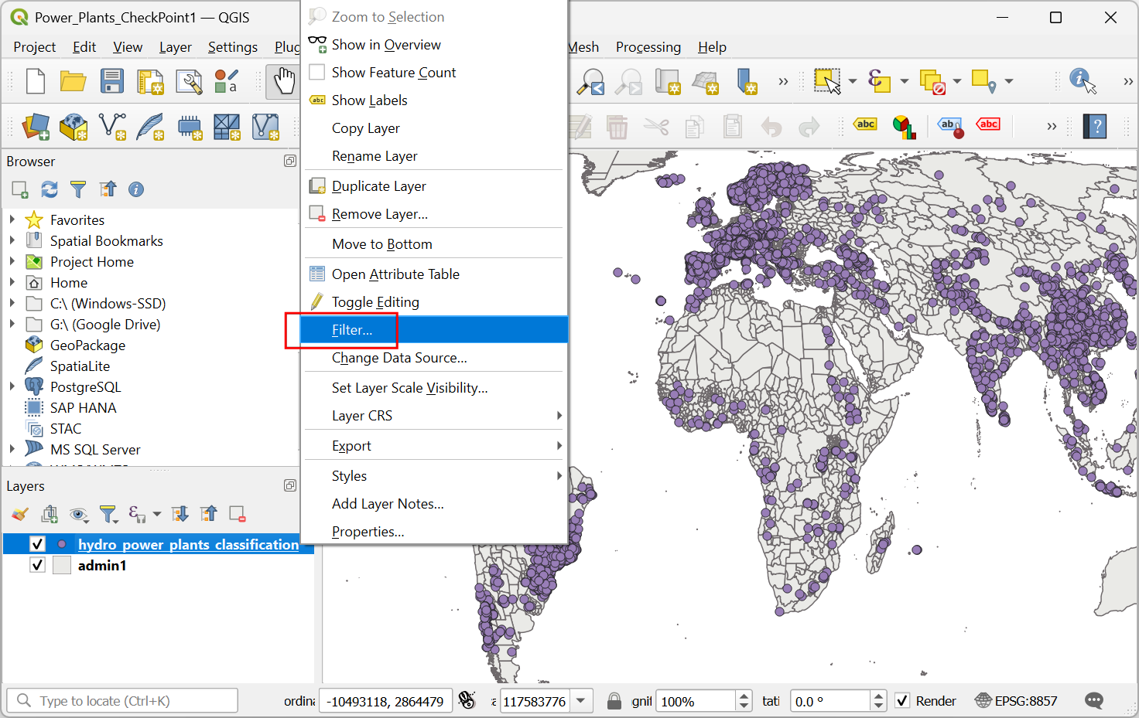Expand the Favorites tree item
The image size is (1139, 718).
point(12,220)
